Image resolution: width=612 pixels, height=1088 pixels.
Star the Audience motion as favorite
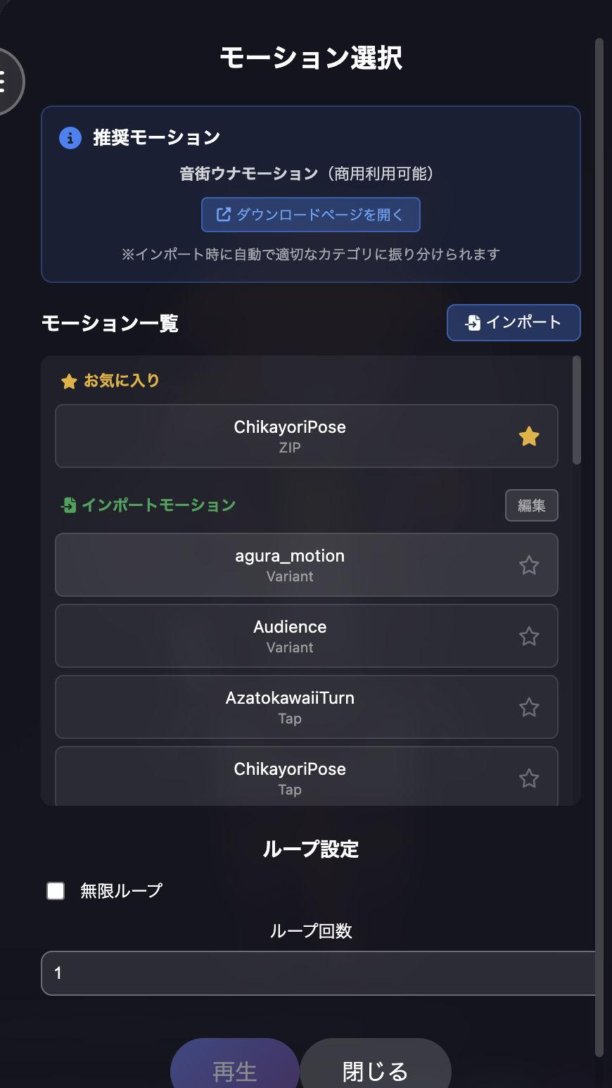pyautogui.click(x=529, y=636)
